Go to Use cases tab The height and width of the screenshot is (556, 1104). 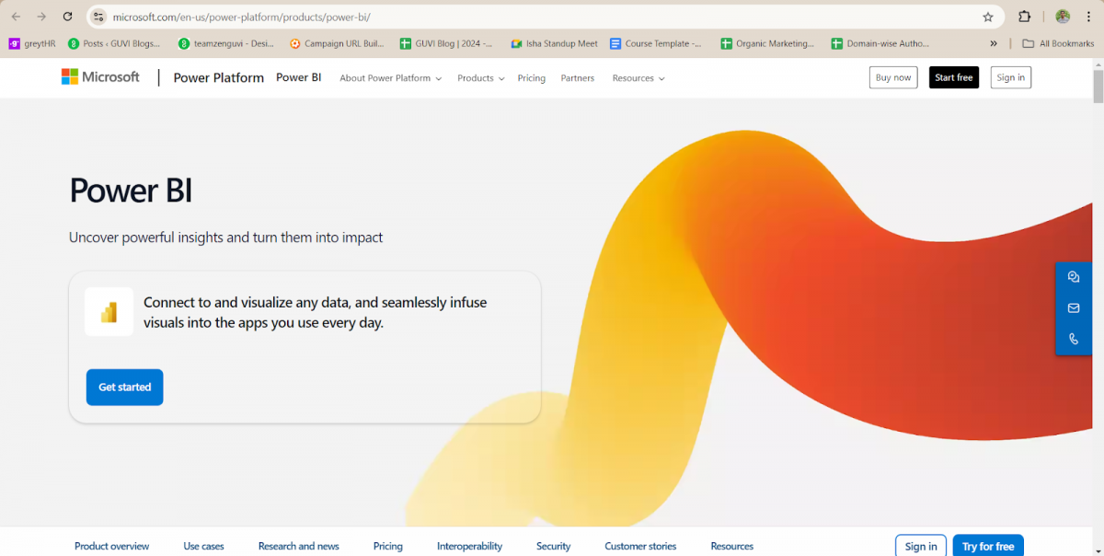[x=203, y=546]
